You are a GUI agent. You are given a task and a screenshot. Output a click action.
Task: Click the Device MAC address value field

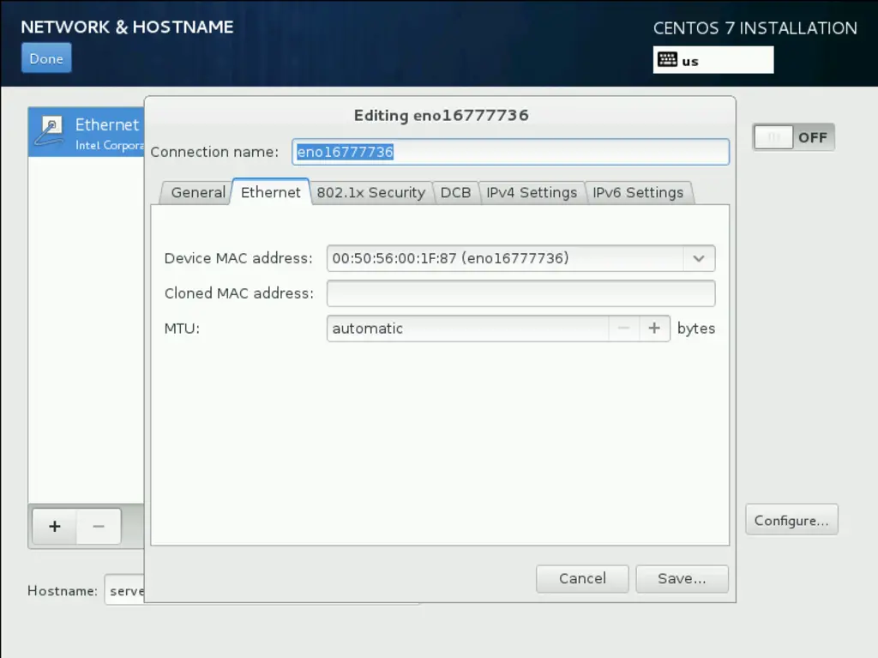505,258
